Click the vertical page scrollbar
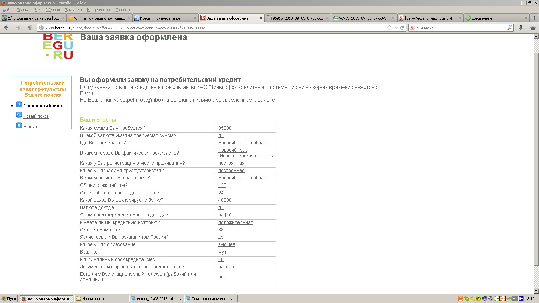This screenshot has width=539, height=303. (x=536, y=159)
